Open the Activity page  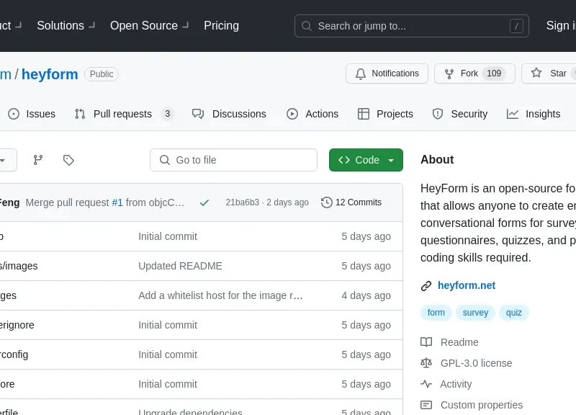[446, 384]
